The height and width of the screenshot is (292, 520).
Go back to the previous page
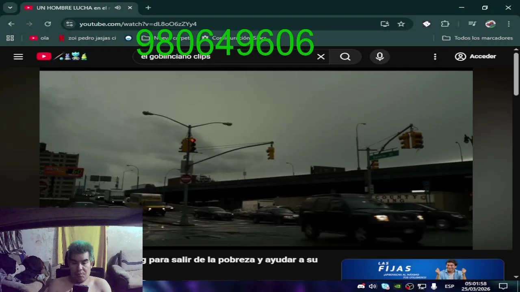click(11, 24)
